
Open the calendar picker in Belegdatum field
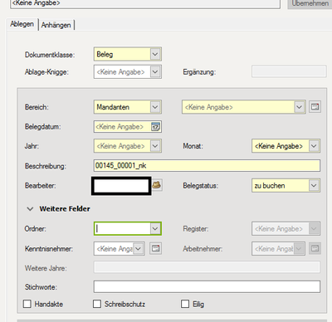point(155,127)
